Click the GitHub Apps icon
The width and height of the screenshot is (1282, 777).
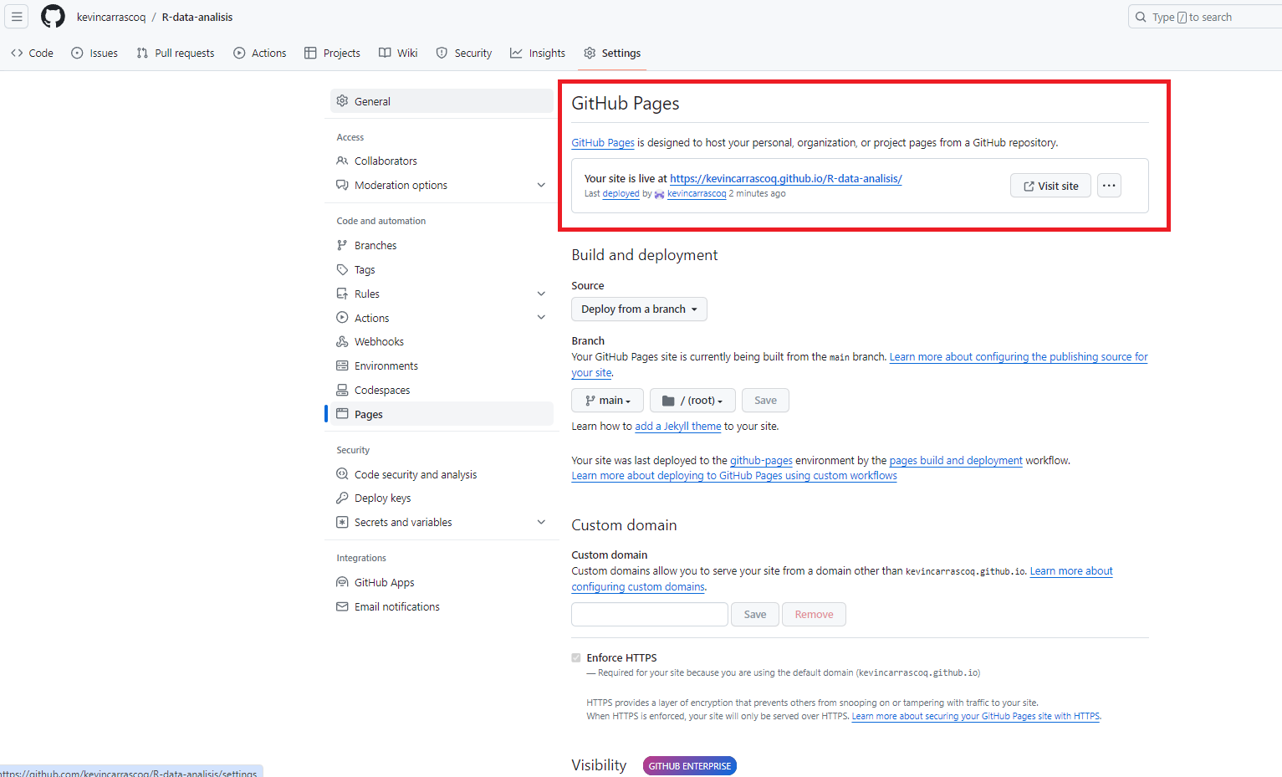(342, 582)
